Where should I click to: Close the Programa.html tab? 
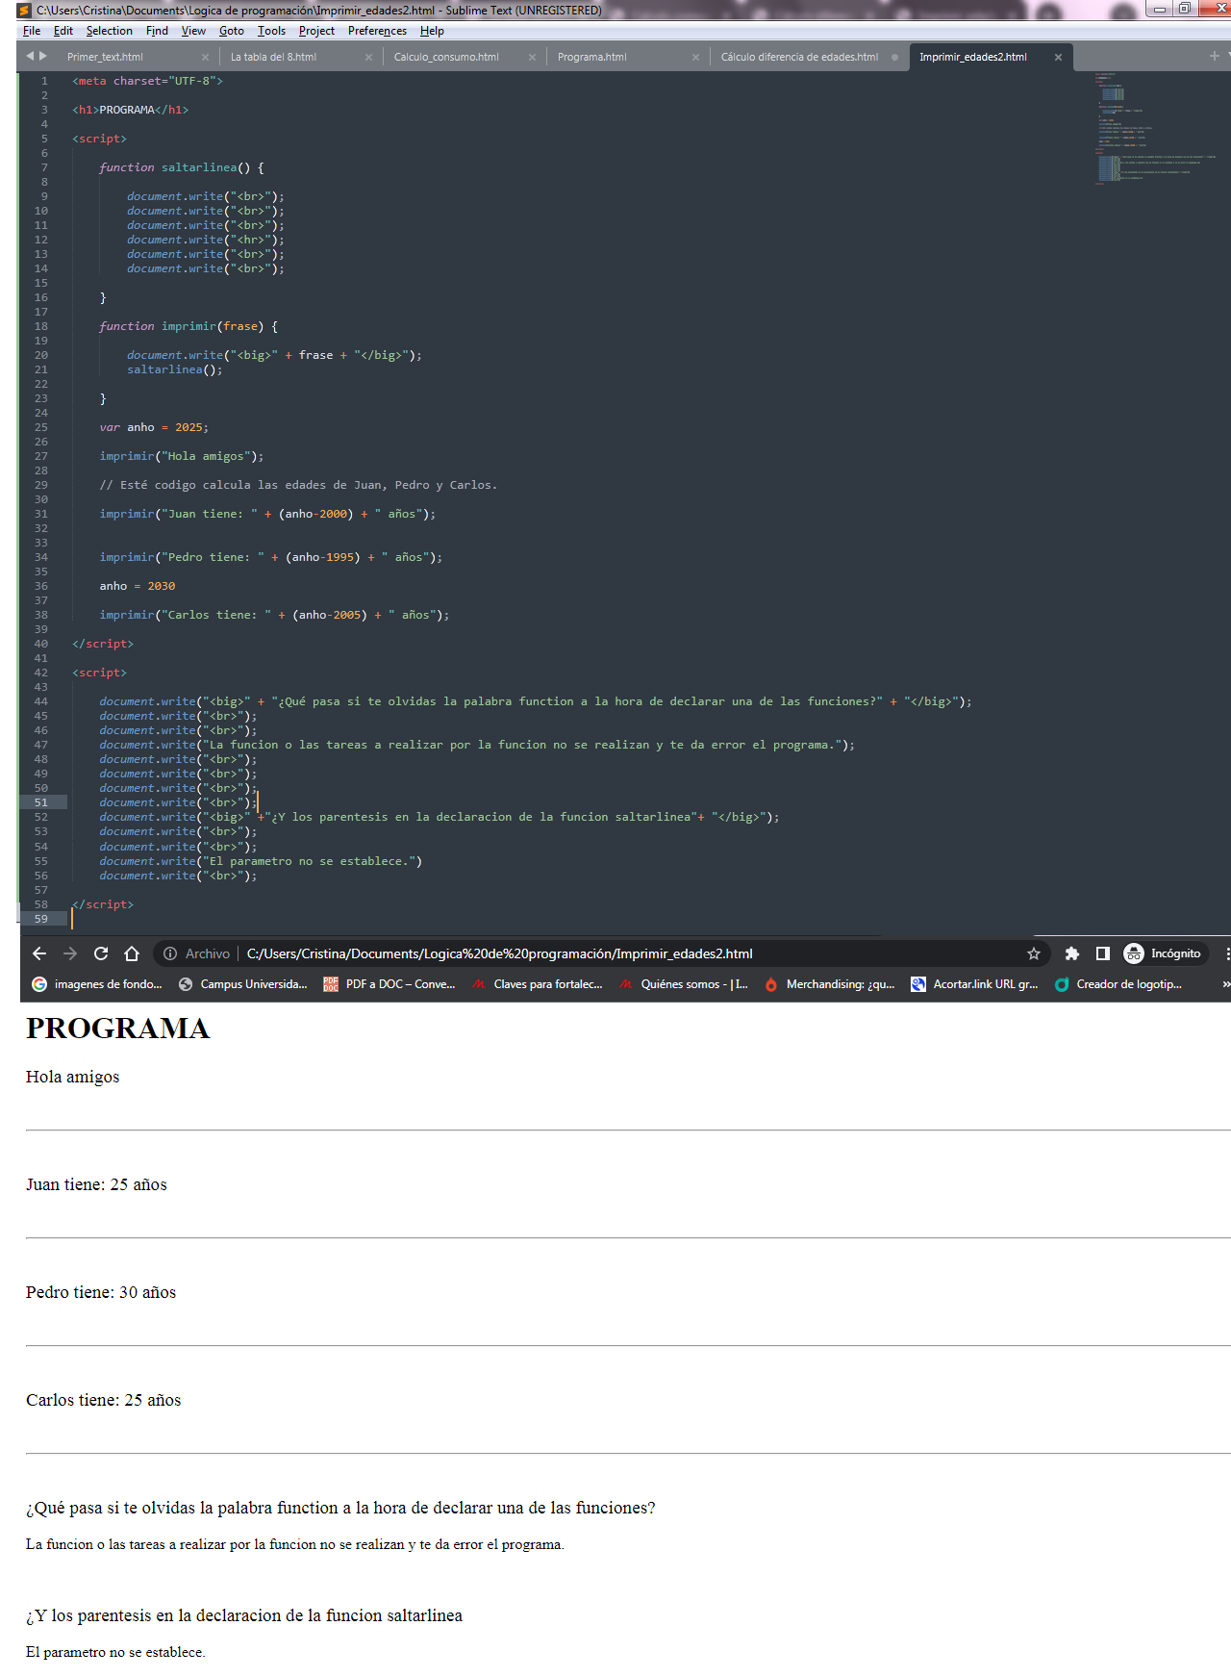[x=695, y=57]
